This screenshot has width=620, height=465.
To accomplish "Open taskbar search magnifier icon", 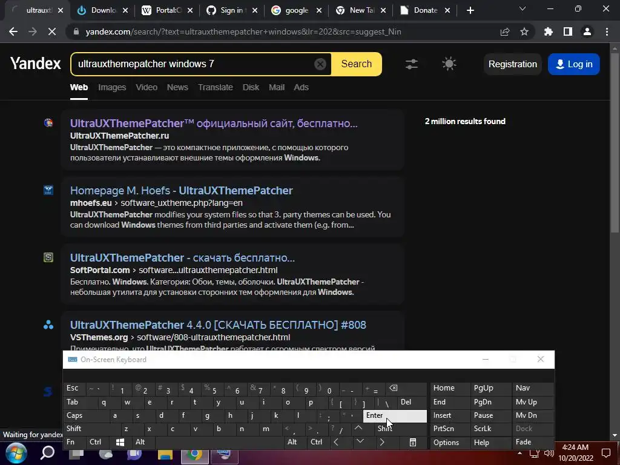I will (x=47, y=453).
